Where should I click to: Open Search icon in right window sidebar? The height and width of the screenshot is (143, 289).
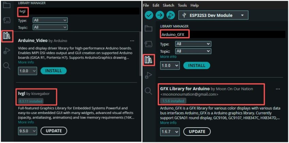tap(148, 91)
